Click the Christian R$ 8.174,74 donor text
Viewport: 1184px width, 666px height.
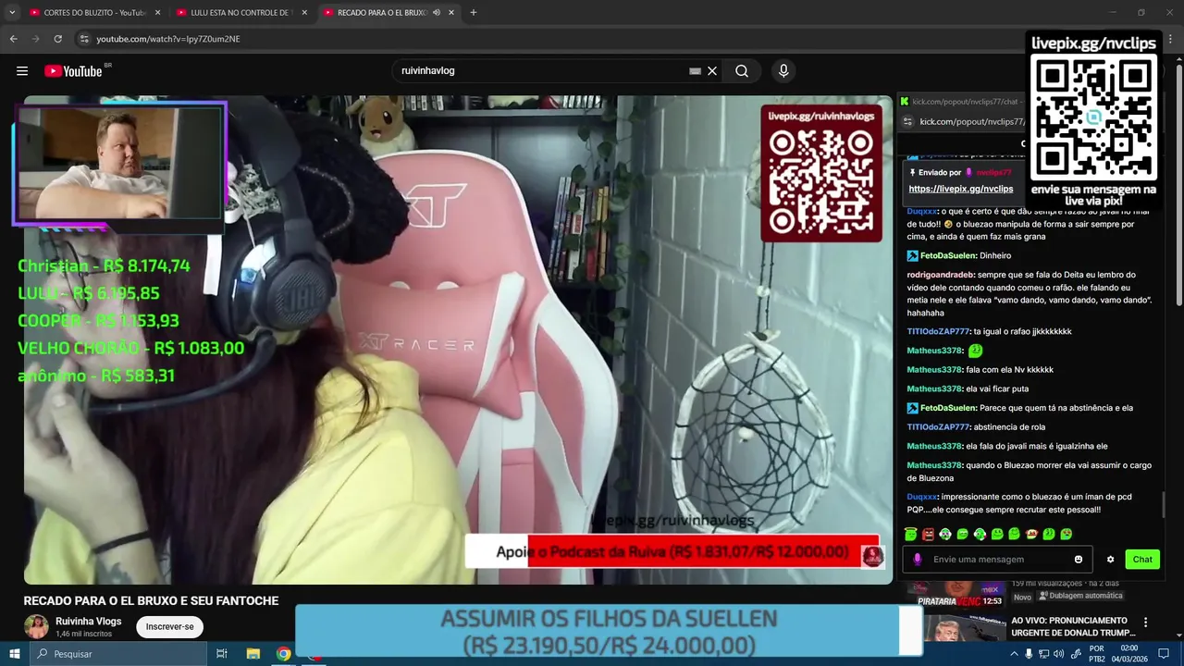coord(104,265)
